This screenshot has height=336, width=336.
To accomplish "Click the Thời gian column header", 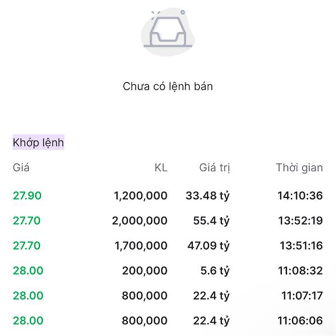I will (299, 167).
